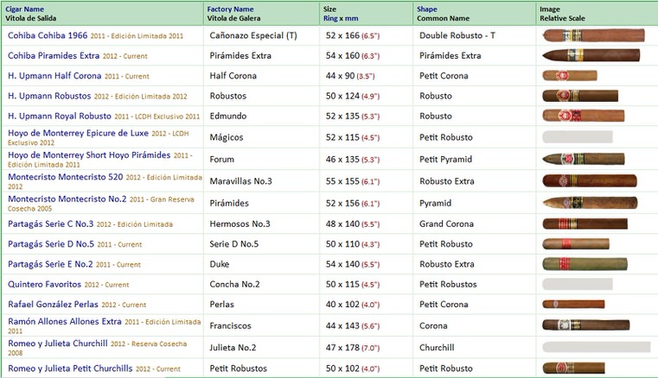658x378 pixels.
Task: Open the Cohiba Cohiba 1966 cigar link
Action: point(48,35)
